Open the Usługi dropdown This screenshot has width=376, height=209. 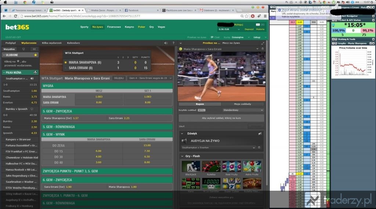pyautogui.click(x=260, y=37)
